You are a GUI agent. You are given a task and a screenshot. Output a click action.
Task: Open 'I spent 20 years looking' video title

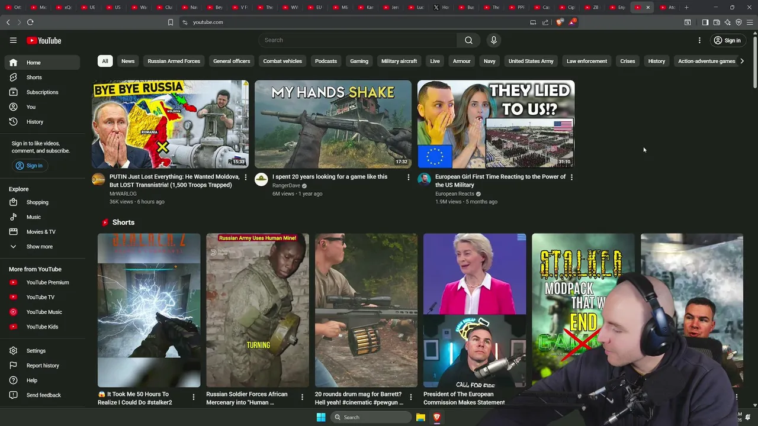tap(330, 177)
